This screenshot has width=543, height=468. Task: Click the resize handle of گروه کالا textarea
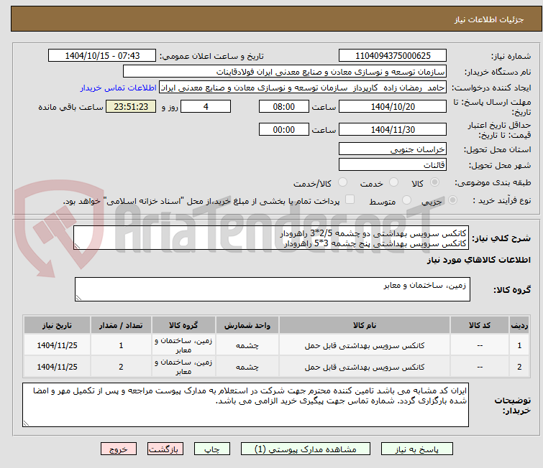point(78,298)
